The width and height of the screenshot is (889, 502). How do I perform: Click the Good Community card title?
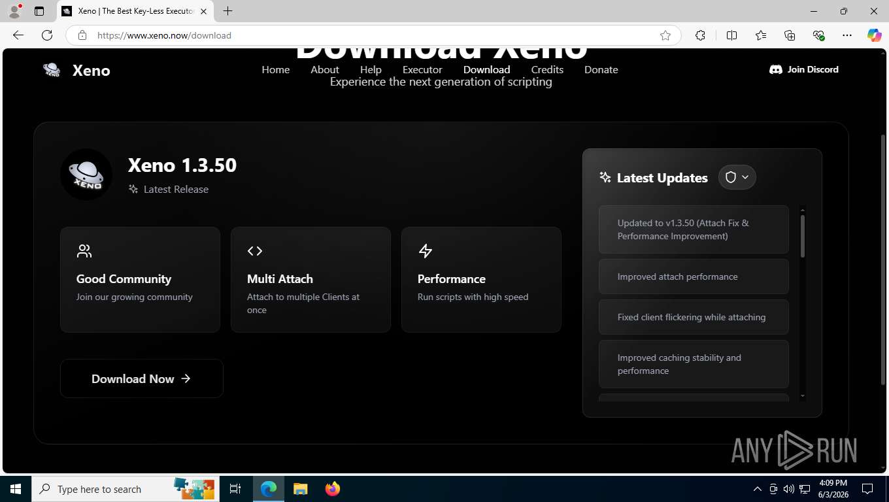point(124,279)
